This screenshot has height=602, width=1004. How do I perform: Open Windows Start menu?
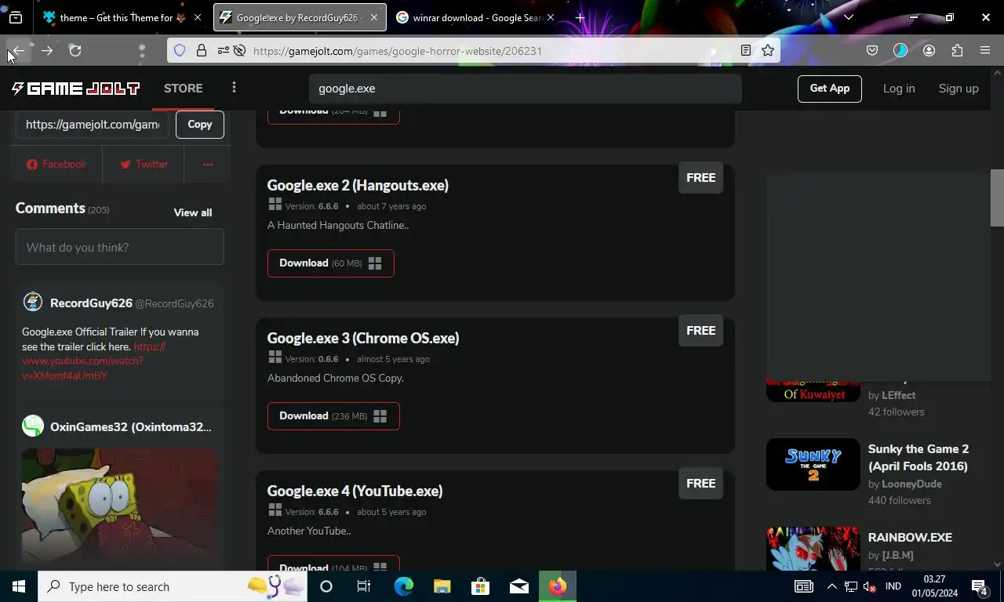[x=18, y=586]
